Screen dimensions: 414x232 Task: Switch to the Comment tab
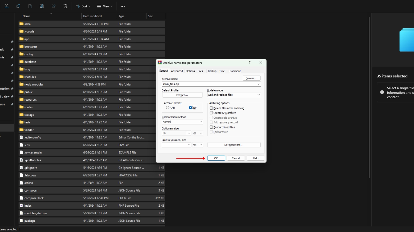235,71
